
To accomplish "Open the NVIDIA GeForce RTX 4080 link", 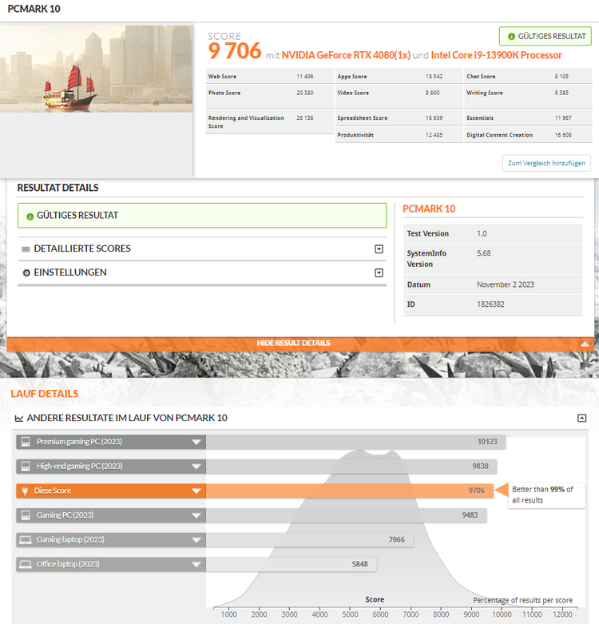I will coord(345,55).
